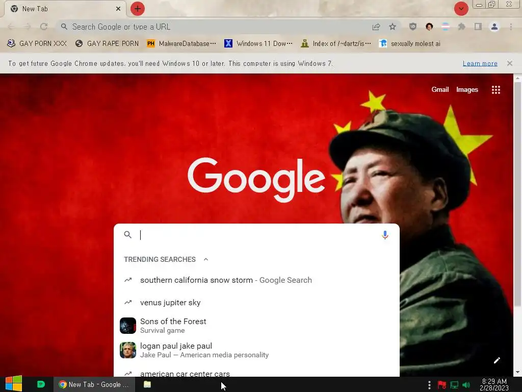Switch to the New Tab - Google taskbar button

(x=94, y=384)
